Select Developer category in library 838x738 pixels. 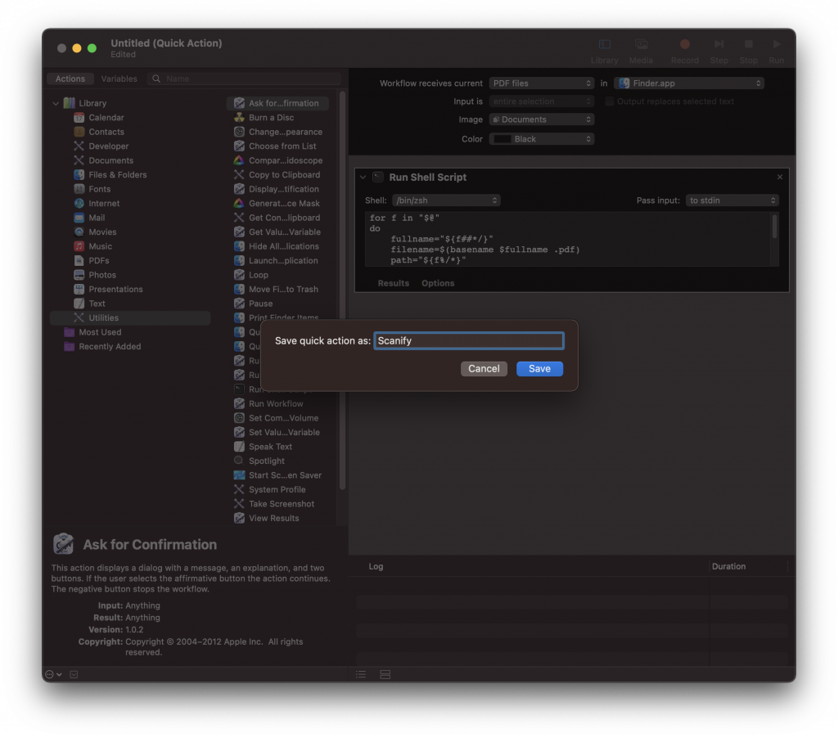[x=109, y=146]
